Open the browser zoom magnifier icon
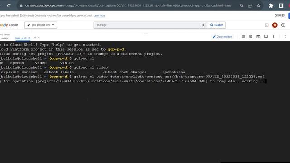The height and width of the screenshot is (163, 290). point(242,6)
